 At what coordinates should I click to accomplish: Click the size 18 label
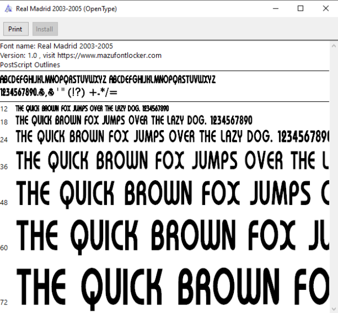4,122
